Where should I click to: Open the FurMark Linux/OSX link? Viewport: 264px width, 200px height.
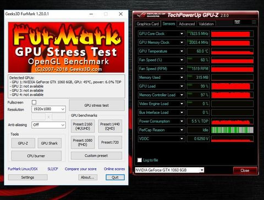click(x=23, y=169)
